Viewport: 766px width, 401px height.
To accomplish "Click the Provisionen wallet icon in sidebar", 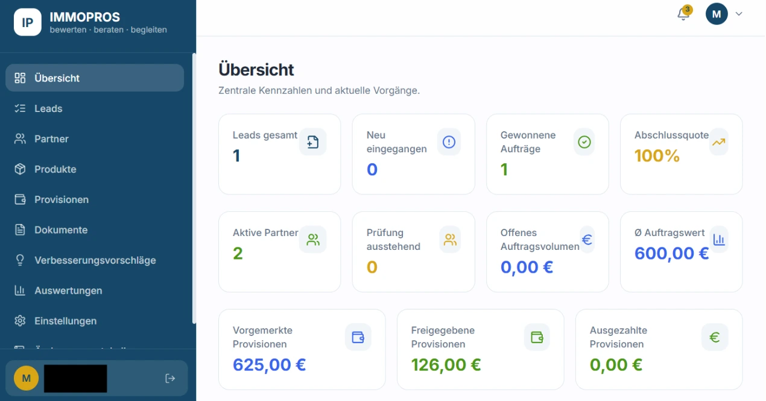I will 20,199.
